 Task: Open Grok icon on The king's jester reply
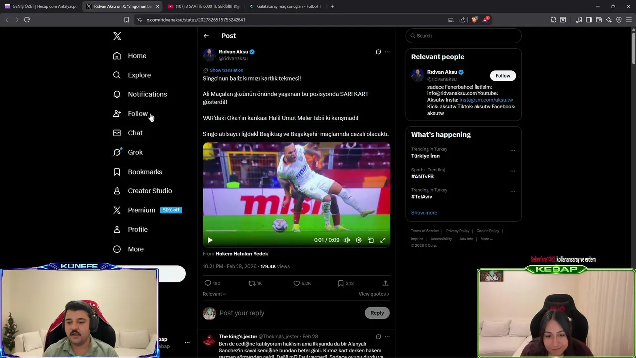(x=378, y=337)
